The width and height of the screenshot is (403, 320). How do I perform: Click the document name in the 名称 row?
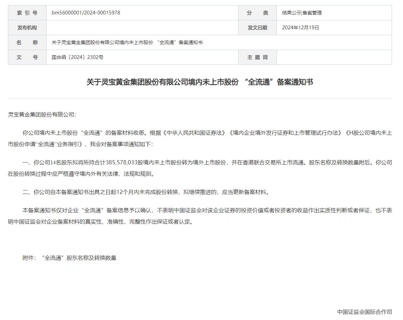127,42
